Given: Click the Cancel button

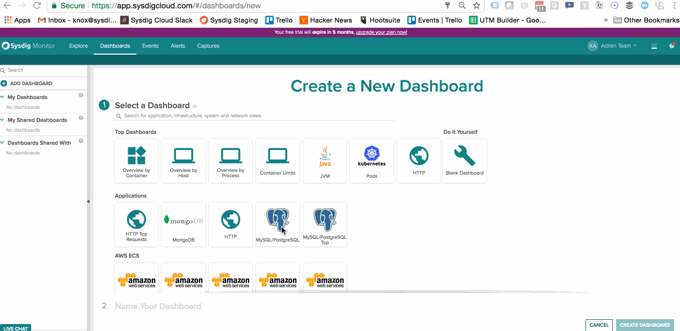Looking at the screenshot, I should click(x=599, y=325).
